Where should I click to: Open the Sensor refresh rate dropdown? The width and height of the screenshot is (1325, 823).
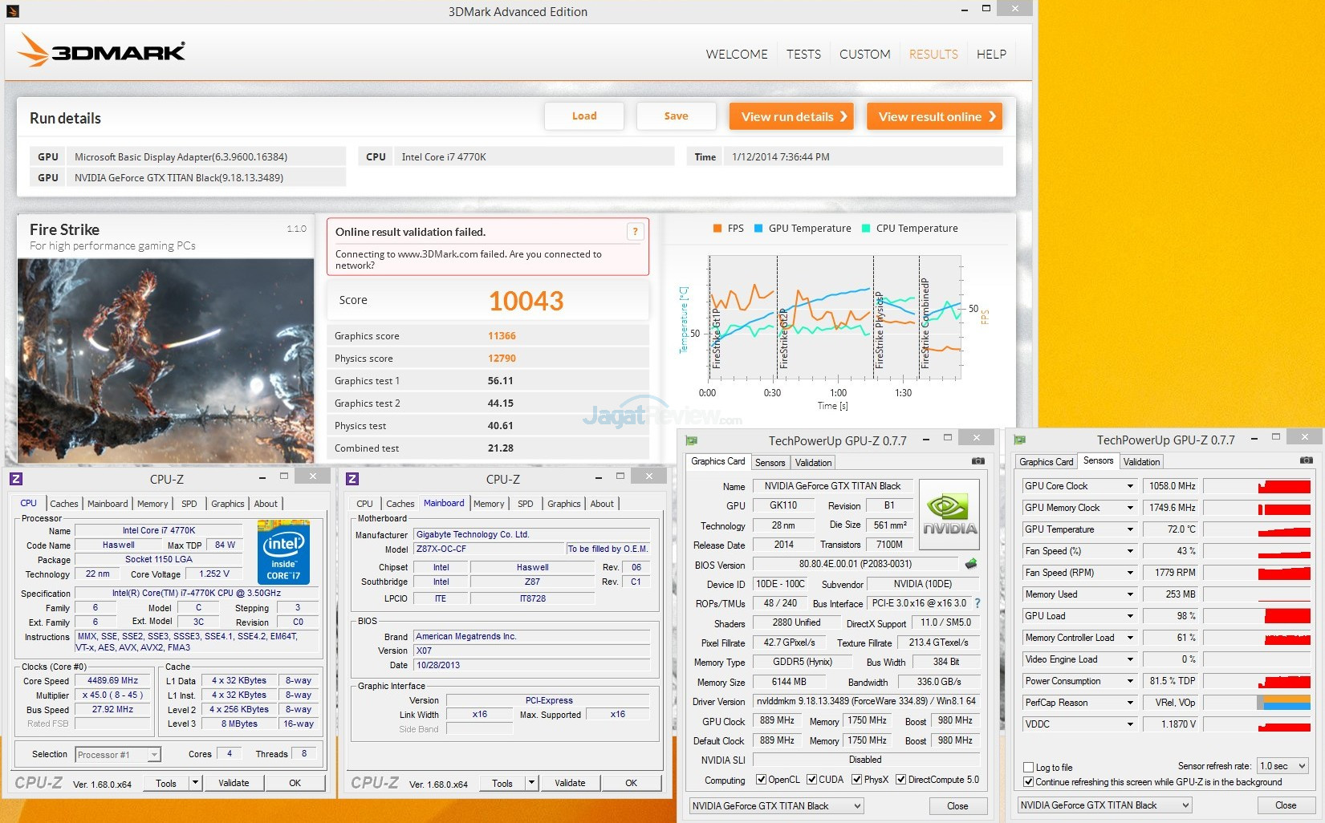click(x=1301, y=766)
